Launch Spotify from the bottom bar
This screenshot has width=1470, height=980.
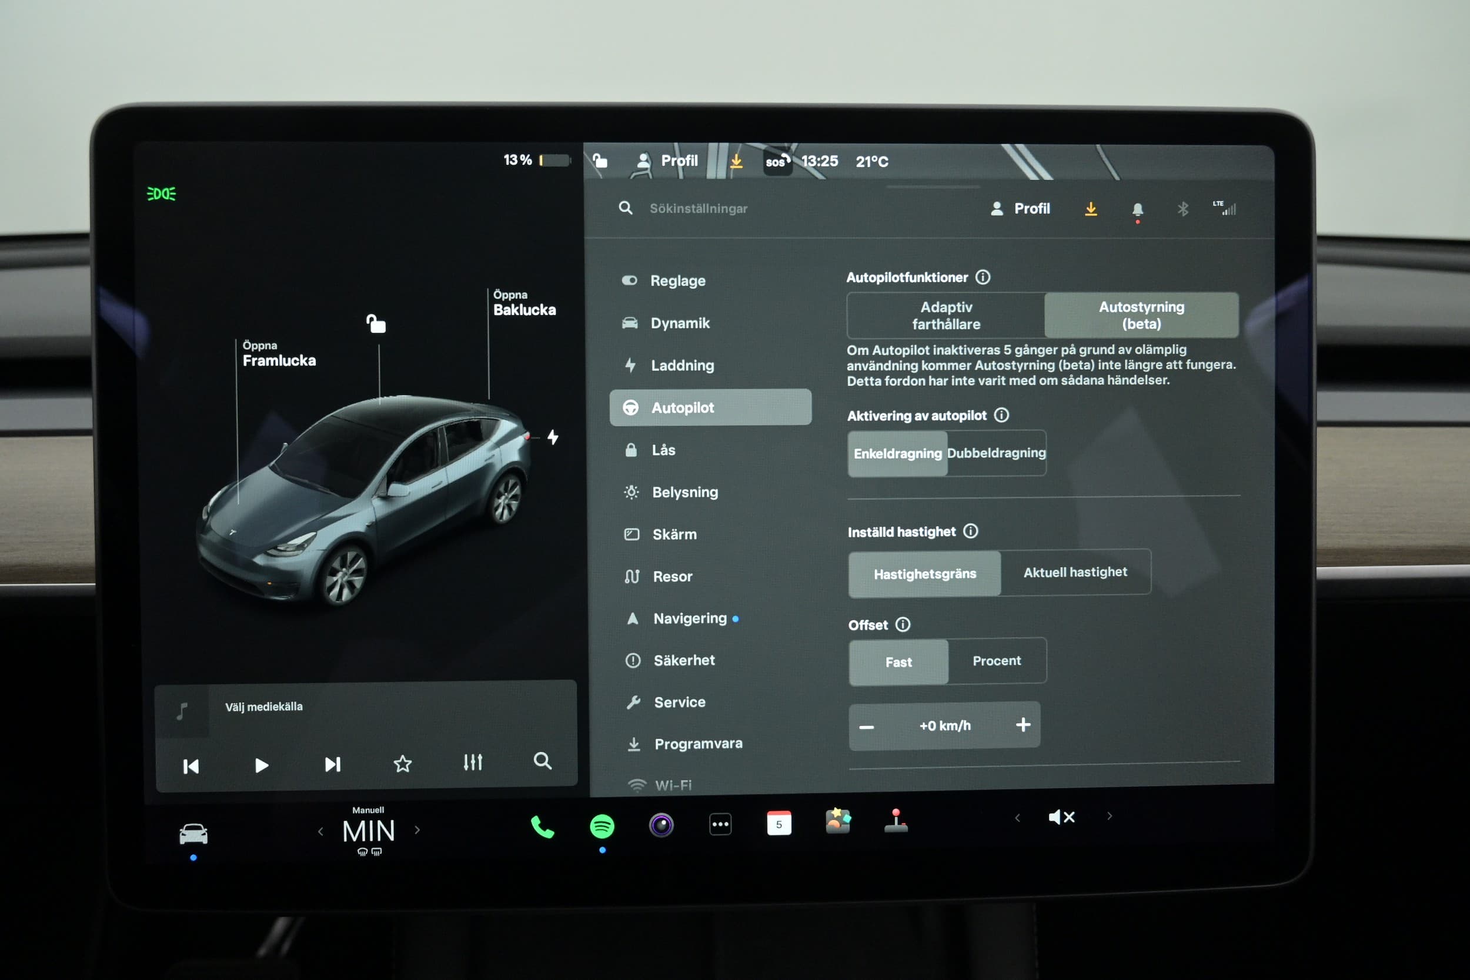[x=602, y=826]
